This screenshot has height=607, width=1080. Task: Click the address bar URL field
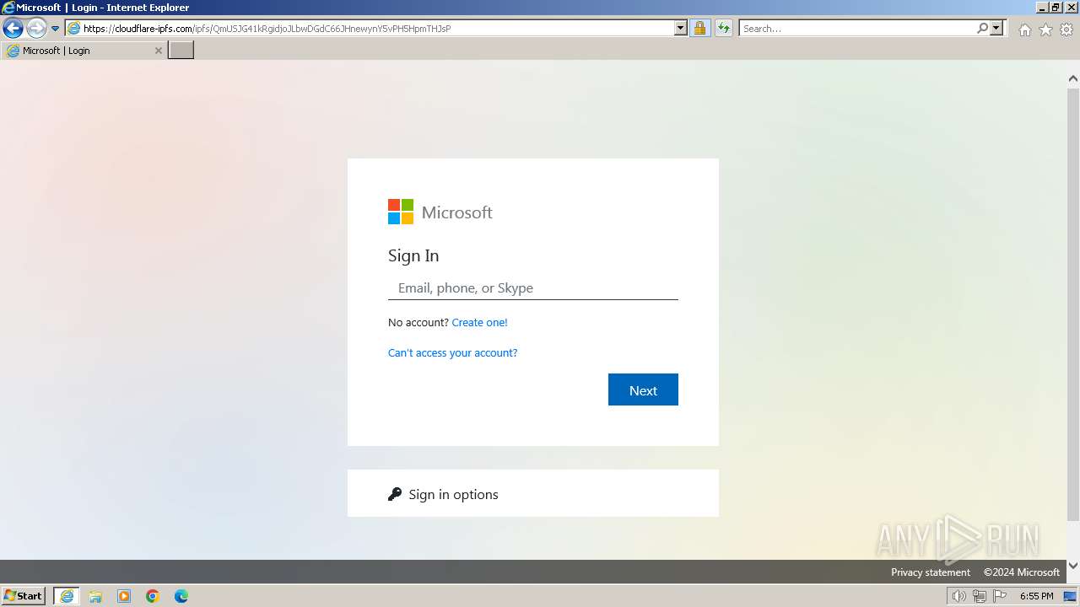pos(377,29)
